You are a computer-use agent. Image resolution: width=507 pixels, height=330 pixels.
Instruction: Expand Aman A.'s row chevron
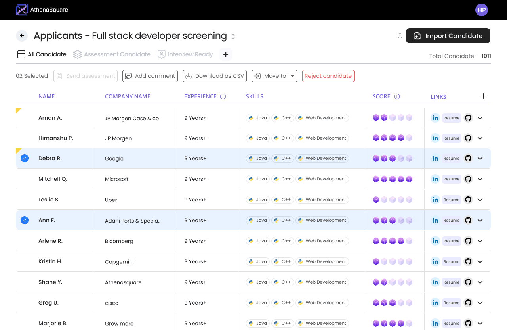(480, 118)
